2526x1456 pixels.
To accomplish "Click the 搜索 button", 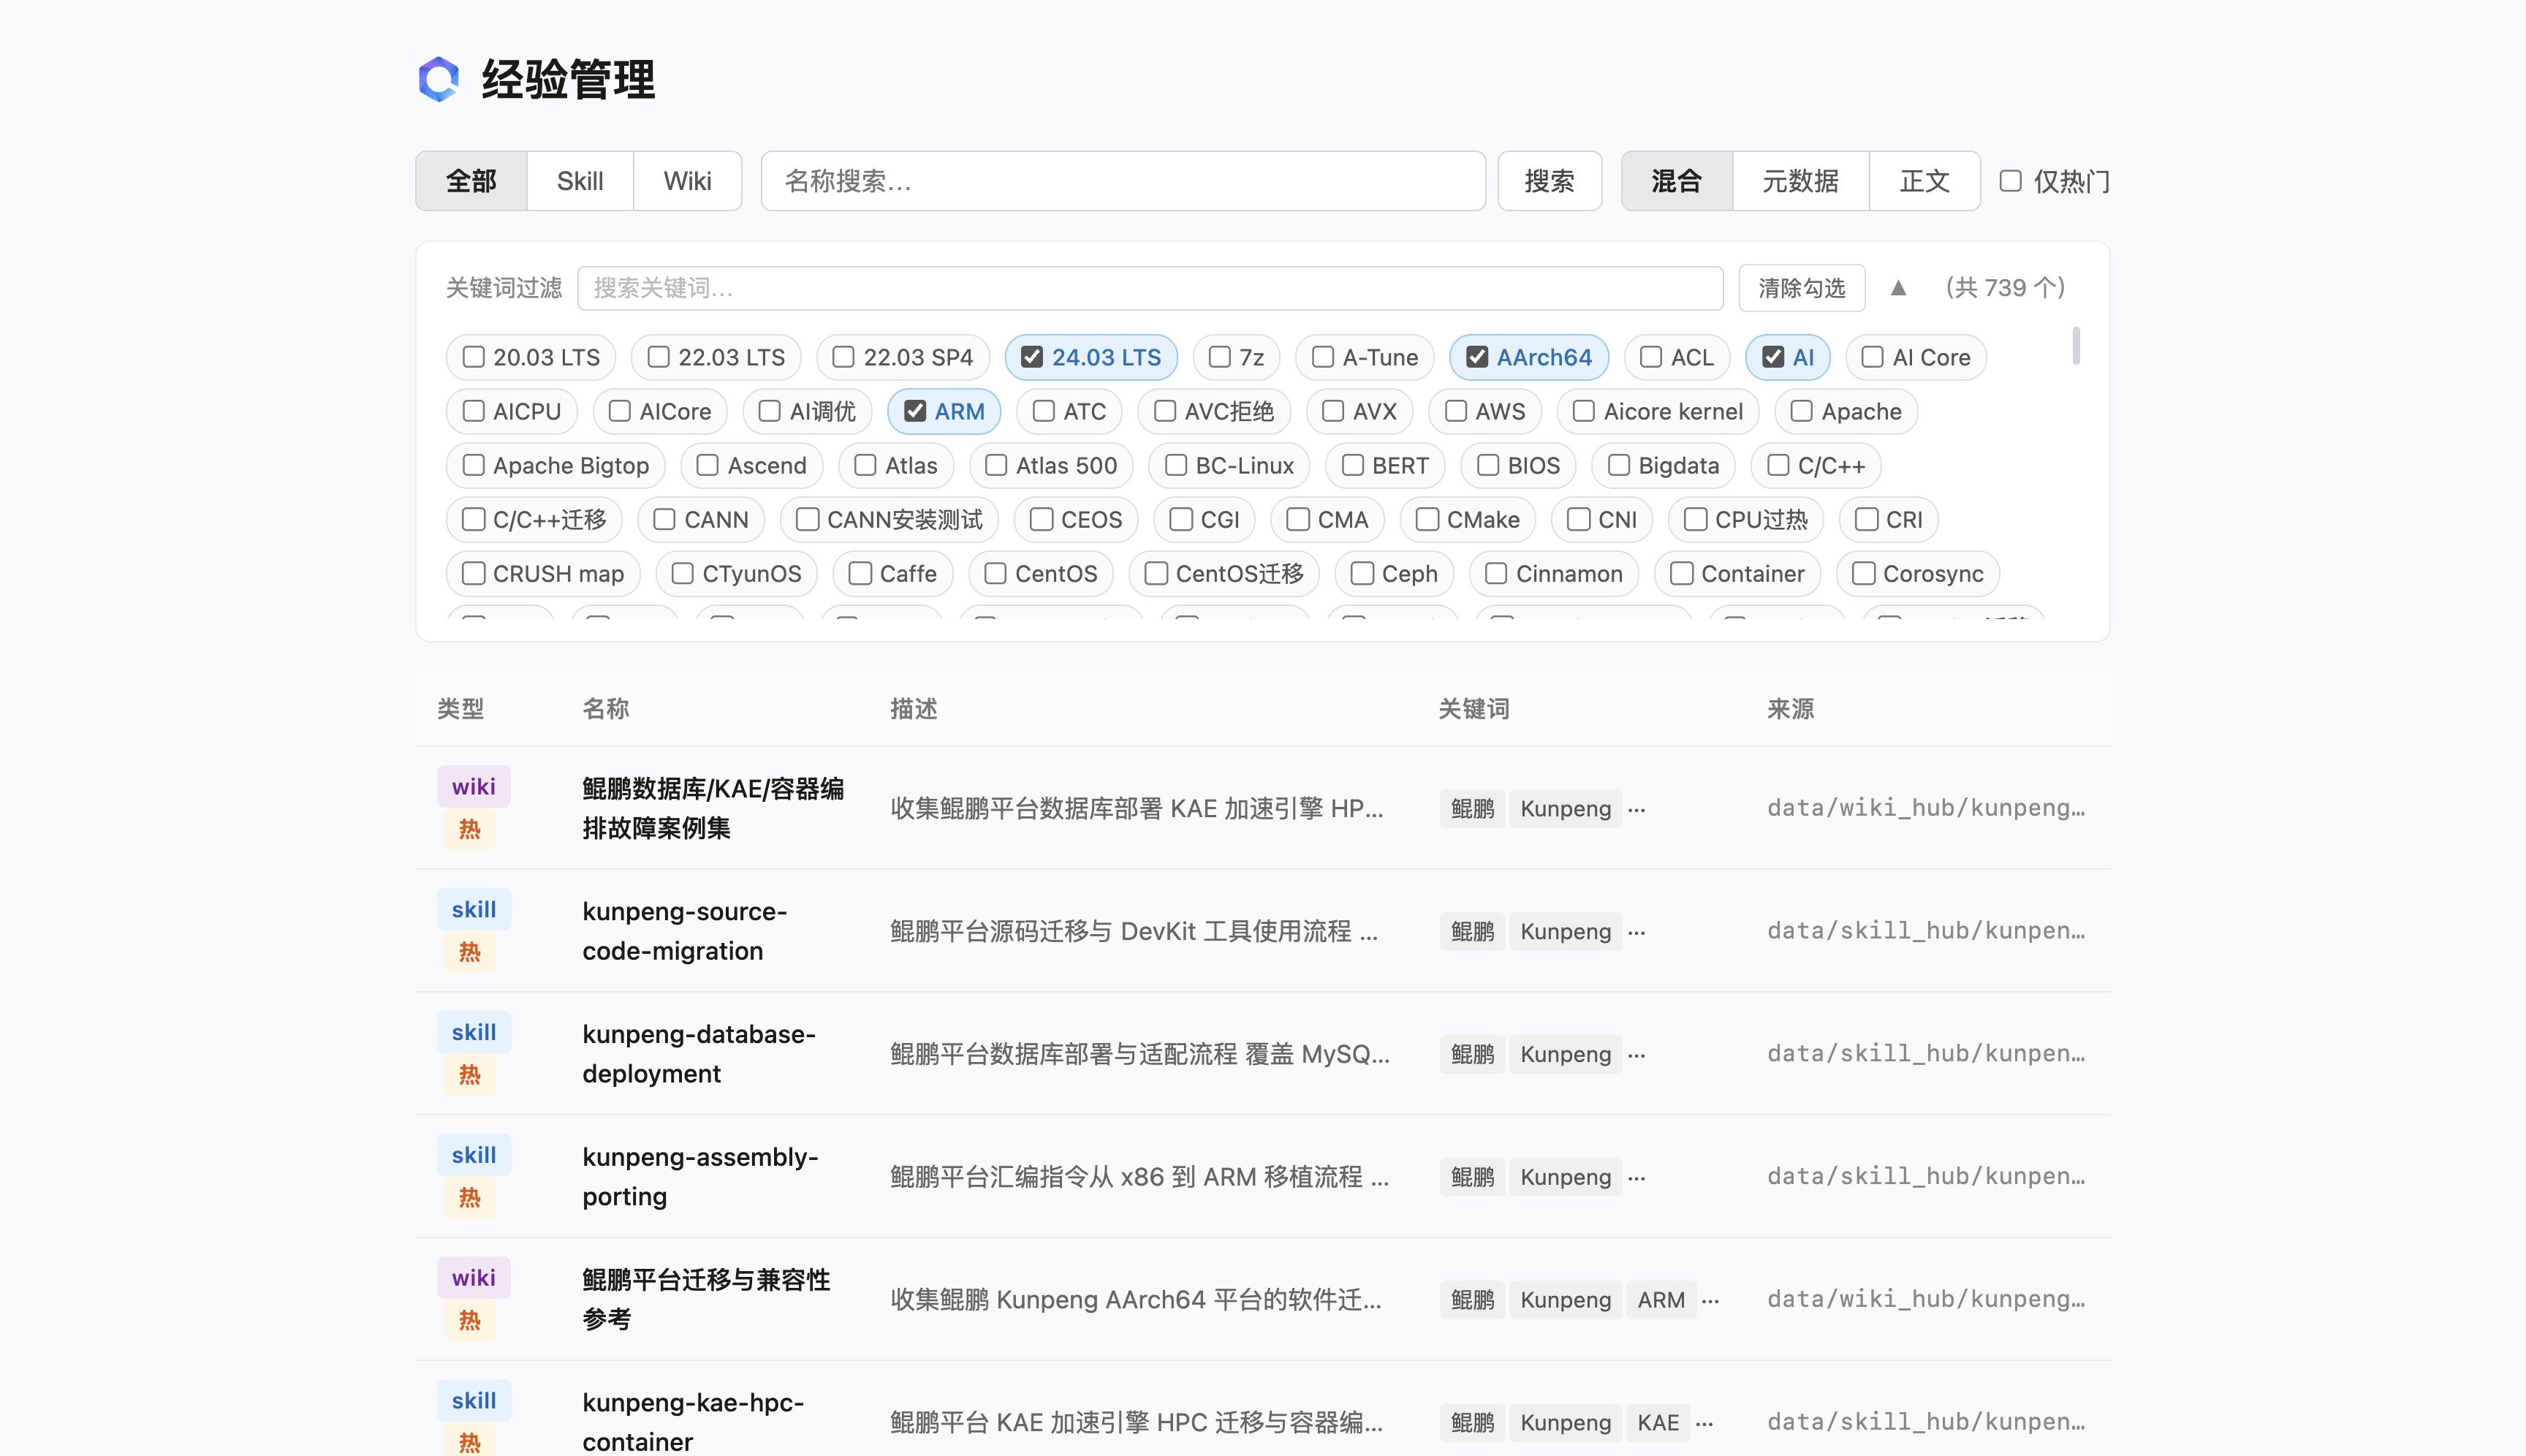I will click(1549, 181).
